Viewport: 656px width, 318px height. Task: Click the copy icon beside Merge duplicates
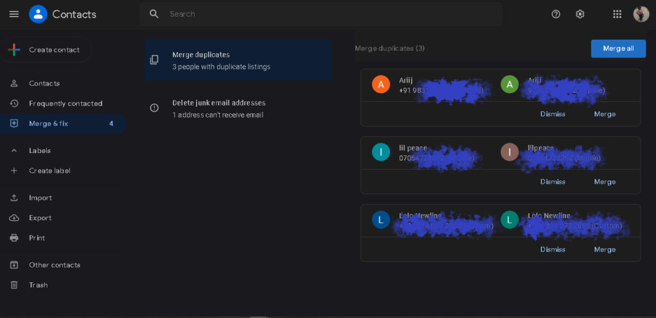pos(154,60)
